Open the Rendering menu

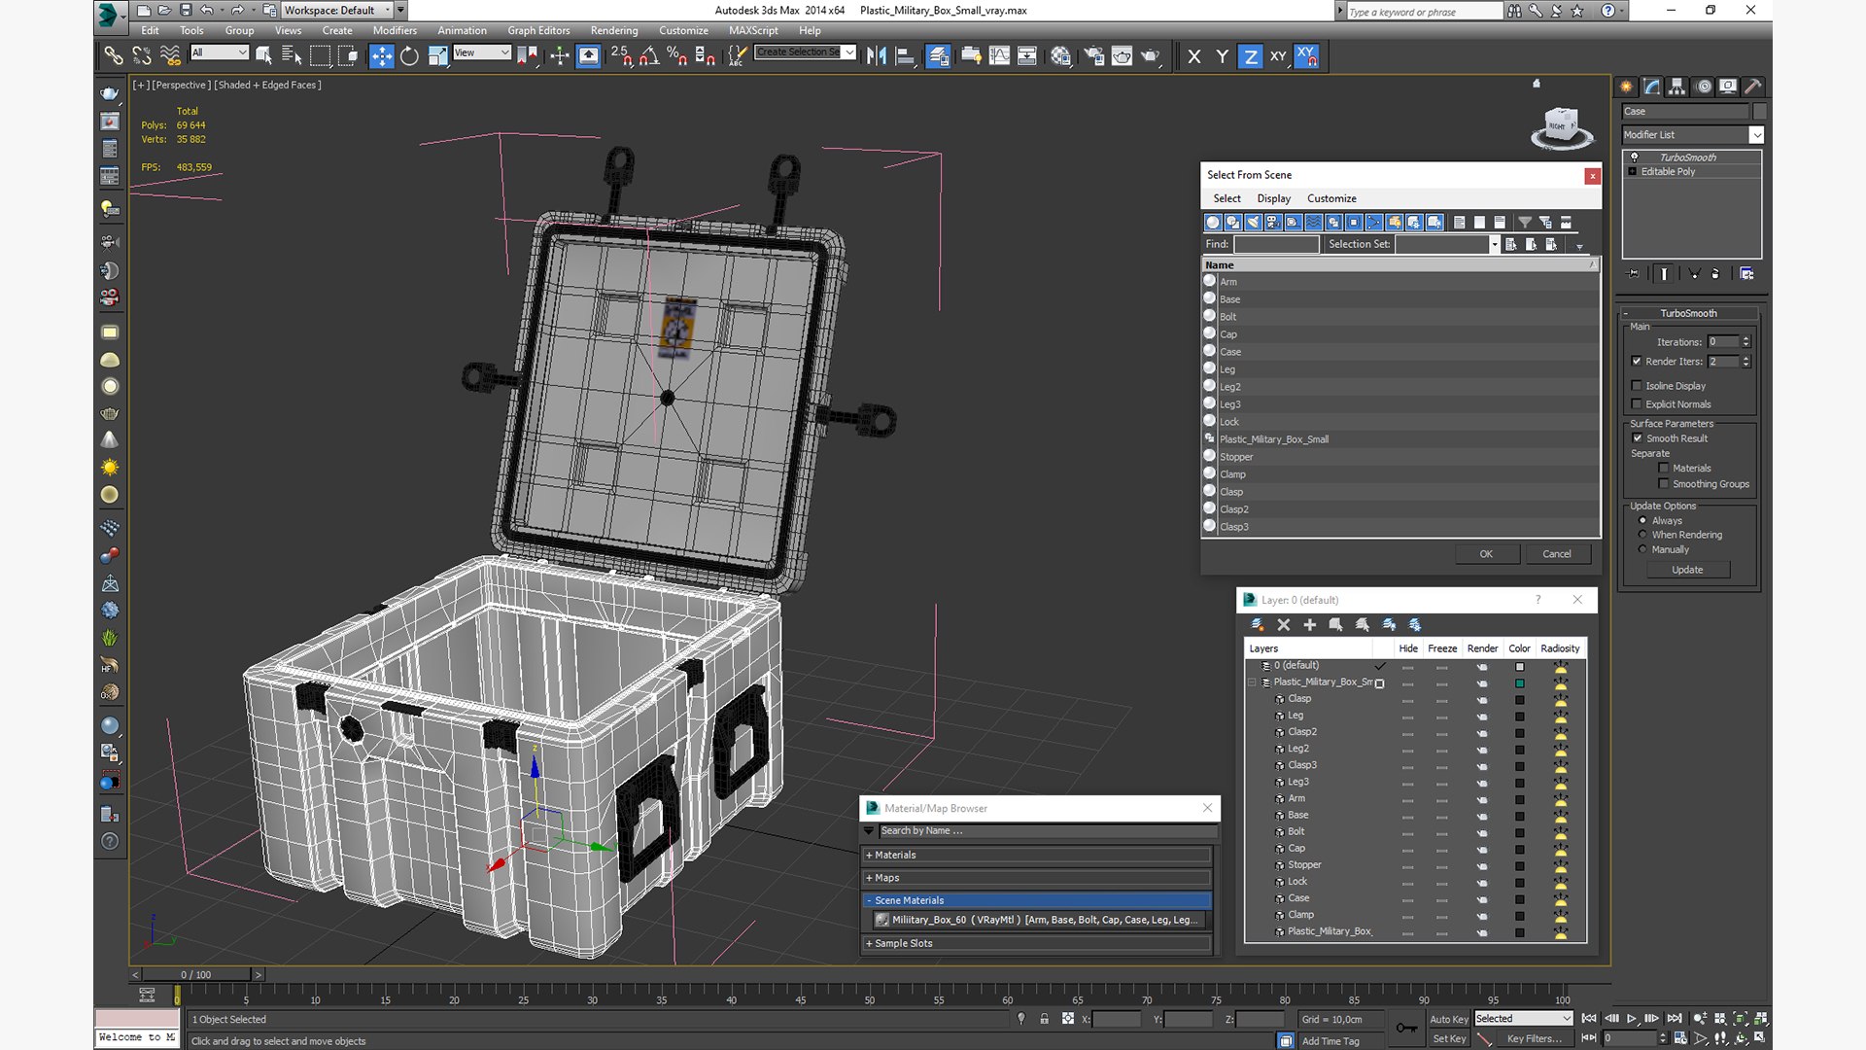[614, 30]
